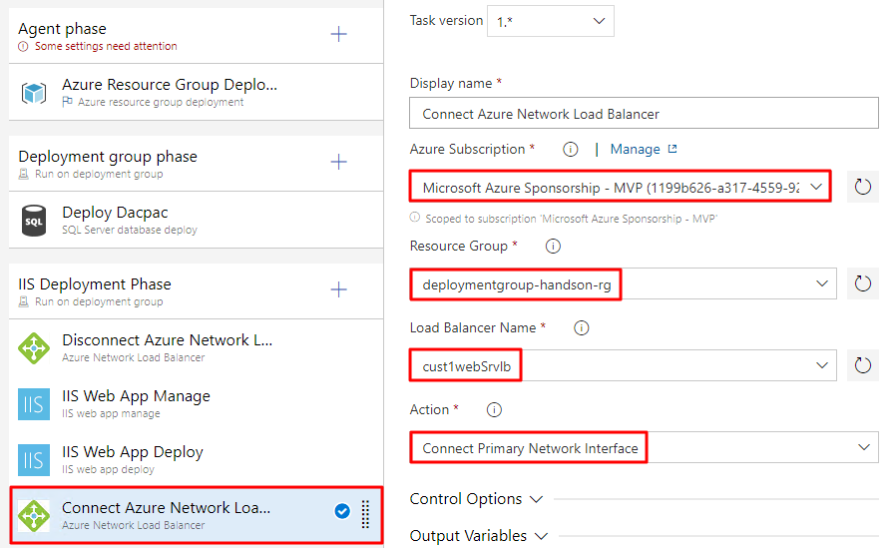The height and width of the screenshot is (548, 893).
Task: Show info for Resource Group
Action: coord(553,247)
